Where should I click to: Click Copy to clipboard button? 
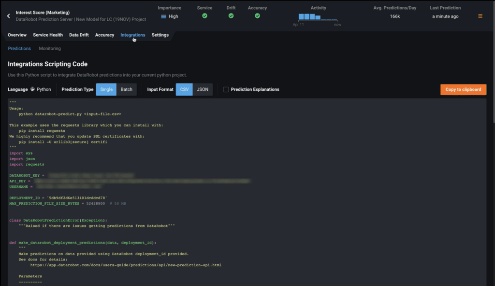coord(463,89)
